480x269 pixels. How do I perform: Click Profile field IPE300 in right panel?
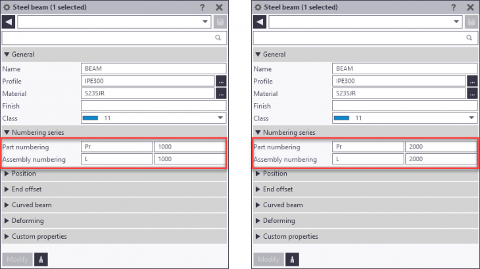[x=399, y=81]
